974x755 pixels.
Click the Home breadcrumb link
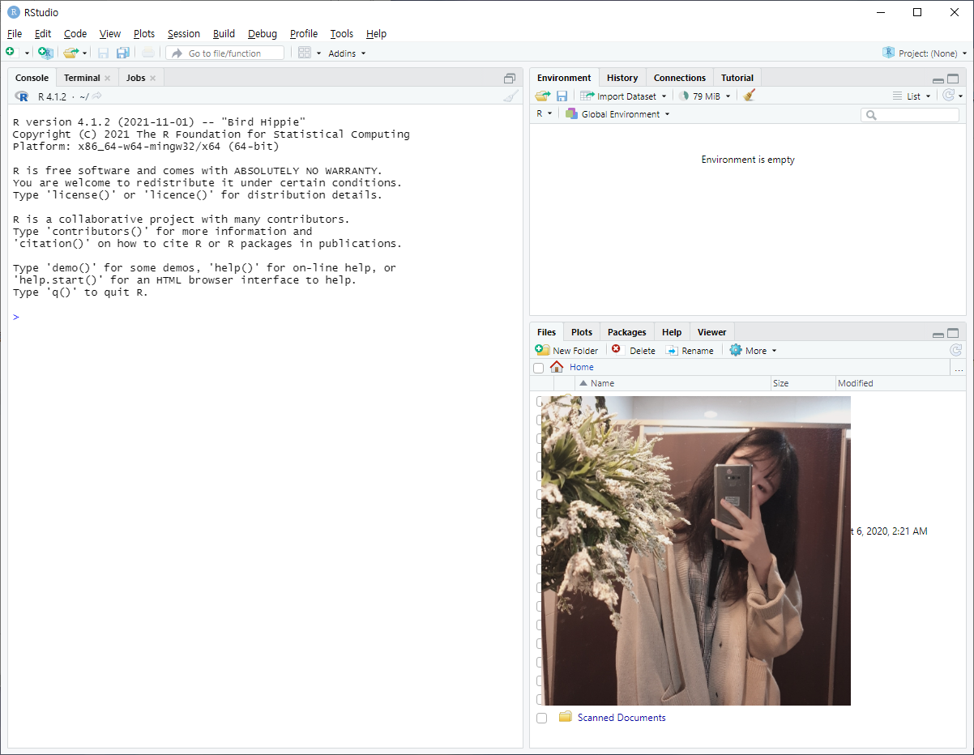tap(582, 368)
